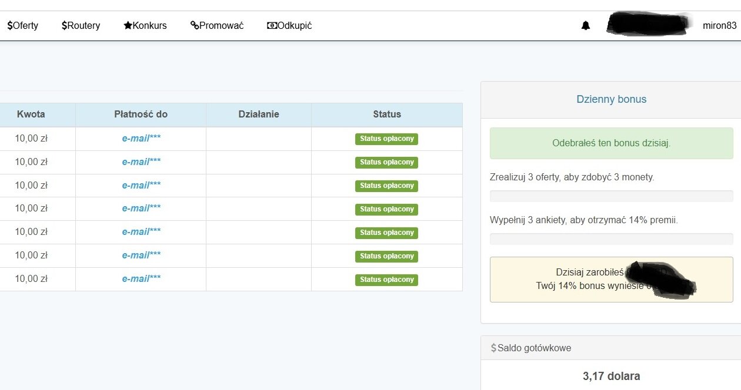Go to the Konkurs page
Image resolution: width=741 pixels, height=390 pixels.
(x=149, y=26)
